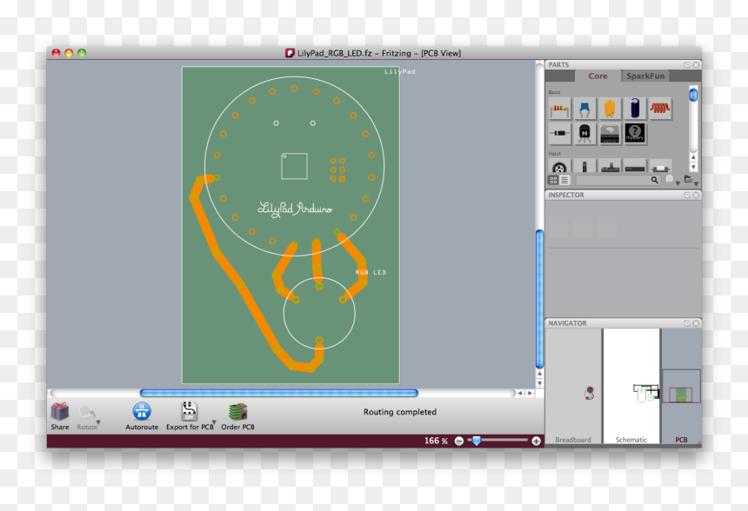Select the mystery part icon
This screenshot has height=511, width=748.
tap(635, 133)
